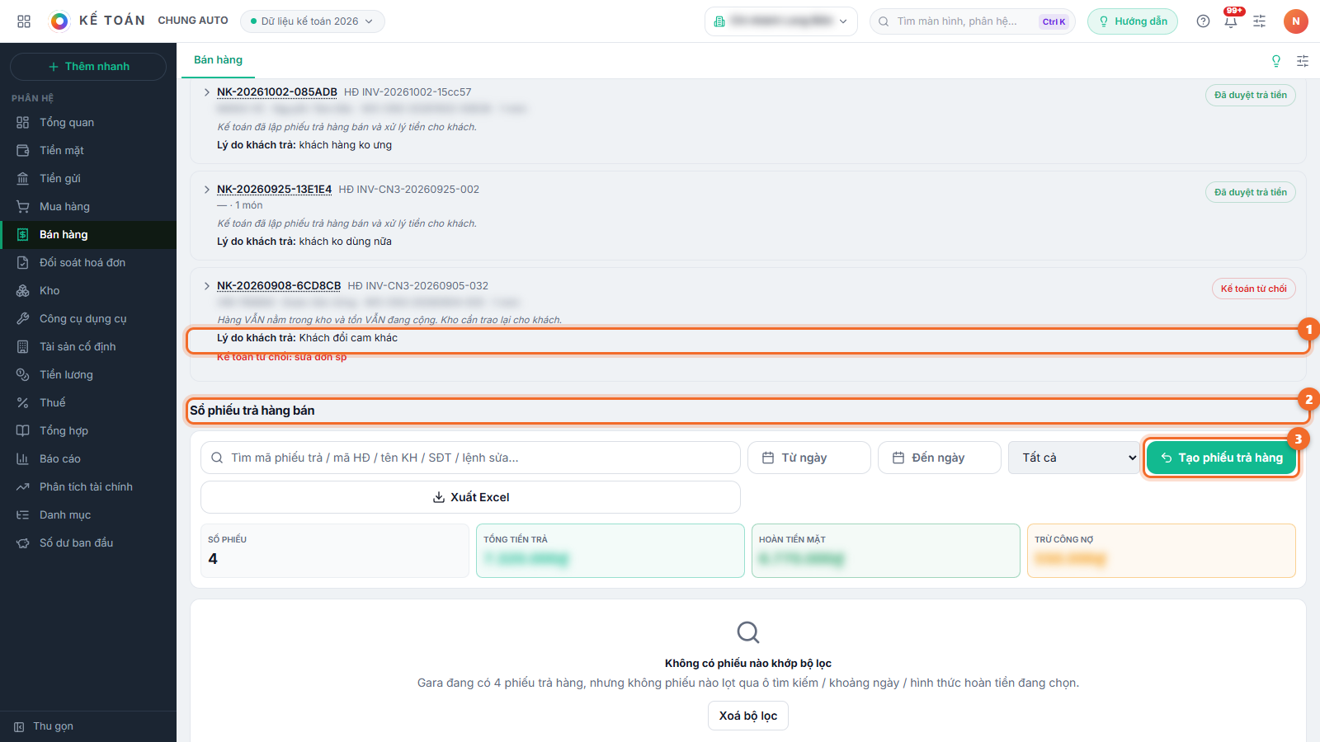The image size is (1320, 742).
Task: Focus the return slip search field
Action: click(470, 458)
